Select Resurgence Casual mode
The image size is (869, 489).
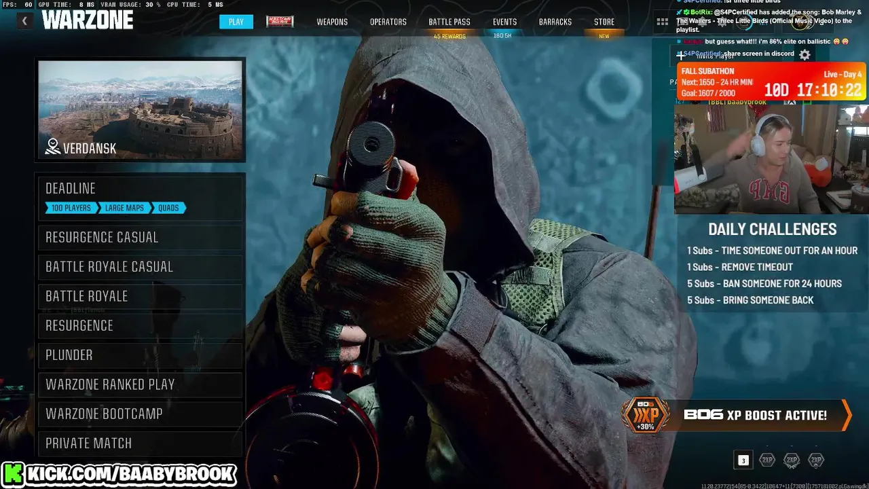tap(141, 237)
